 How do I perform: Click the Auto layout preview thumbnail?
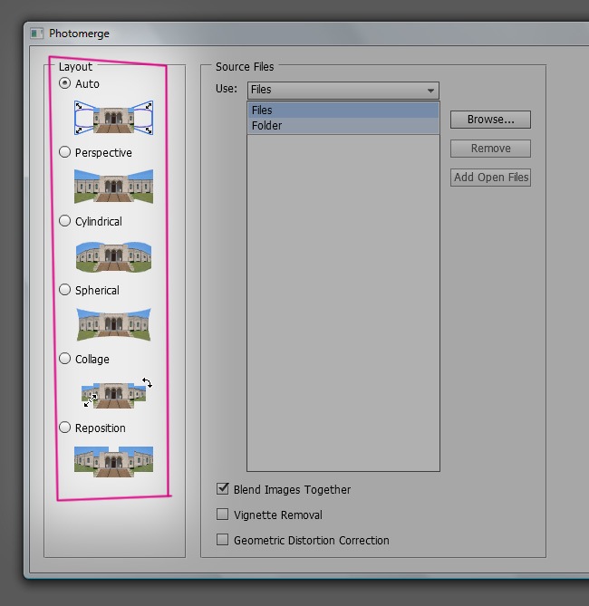tap(113, 117)
